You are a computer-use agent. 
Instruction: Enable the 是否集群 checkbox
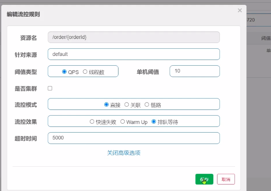coord(50,88)
